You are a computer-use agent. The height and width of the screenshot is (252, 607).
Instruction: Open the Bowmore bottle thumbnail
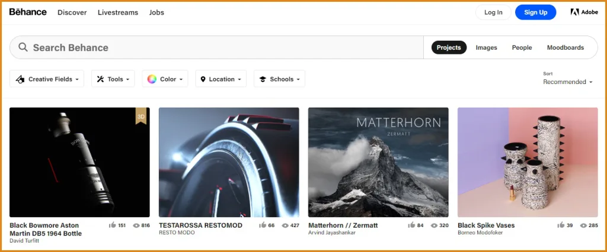pos(80,162)
